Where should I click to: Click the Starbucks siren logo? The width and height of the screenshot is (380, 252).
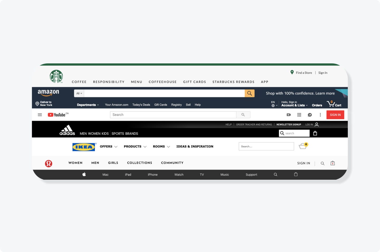coord(56,76)
